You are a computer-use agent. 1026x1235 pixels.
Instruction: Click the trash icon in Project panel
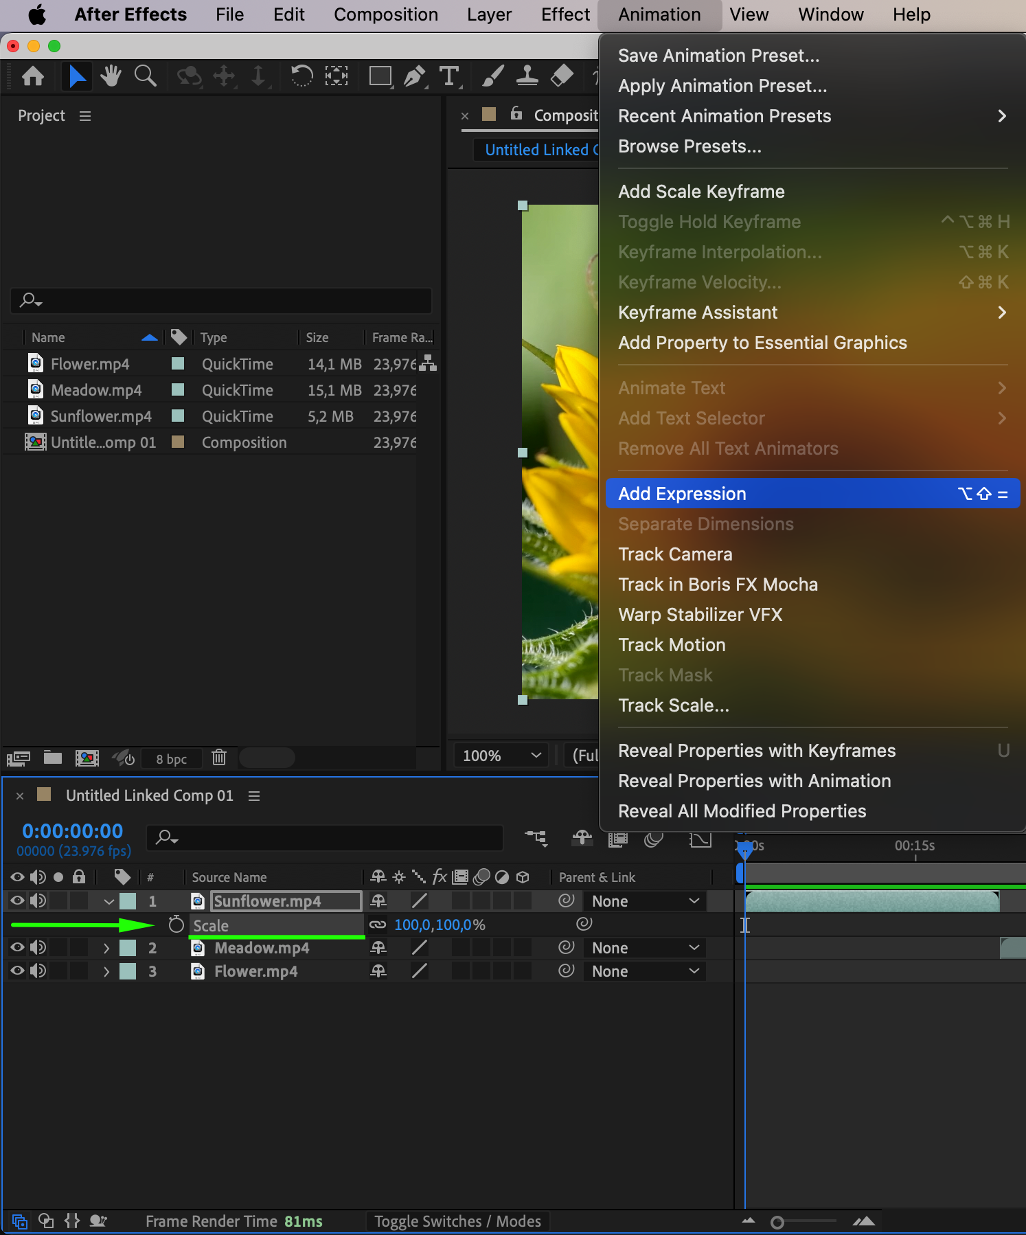219,758
